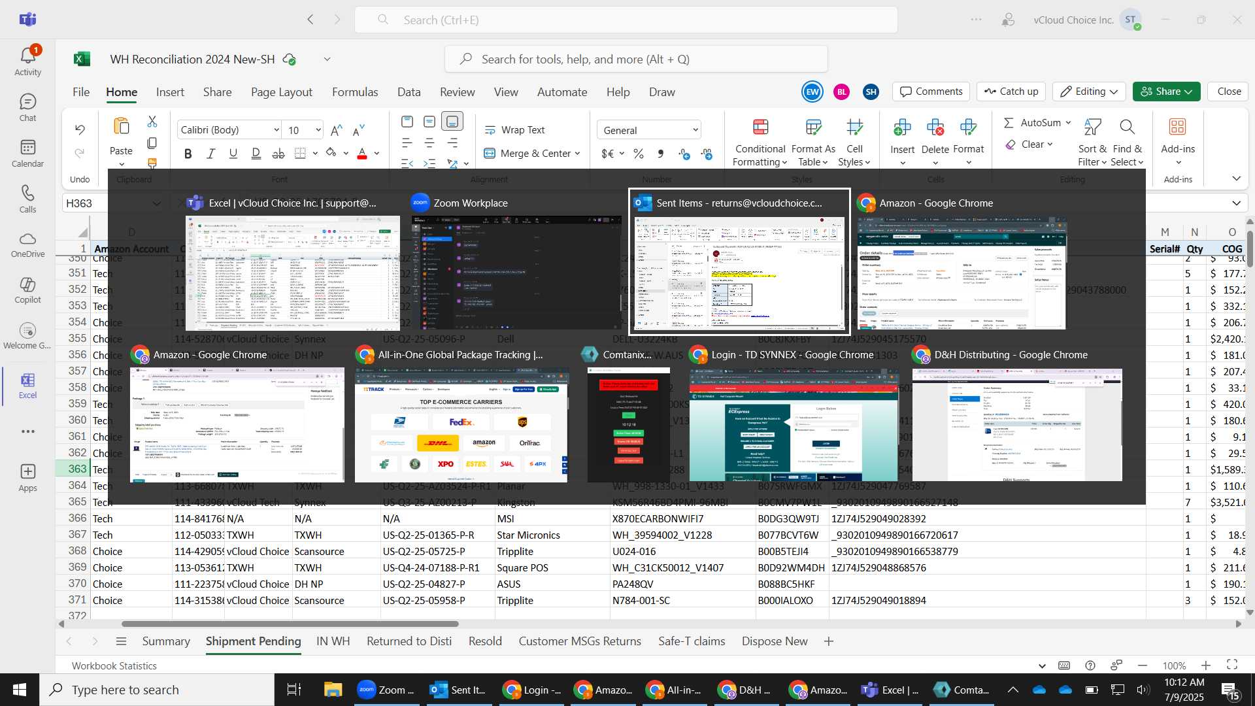This screenshot has width=1255, height=706.
Task: Click Workbook Statistics in status bar
Action: point(114,665)
